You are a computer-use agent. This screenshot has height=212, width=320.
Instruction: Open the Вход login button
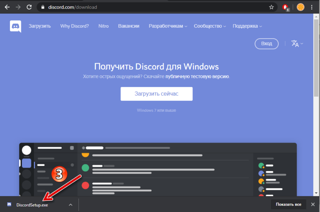pos(267,44)
